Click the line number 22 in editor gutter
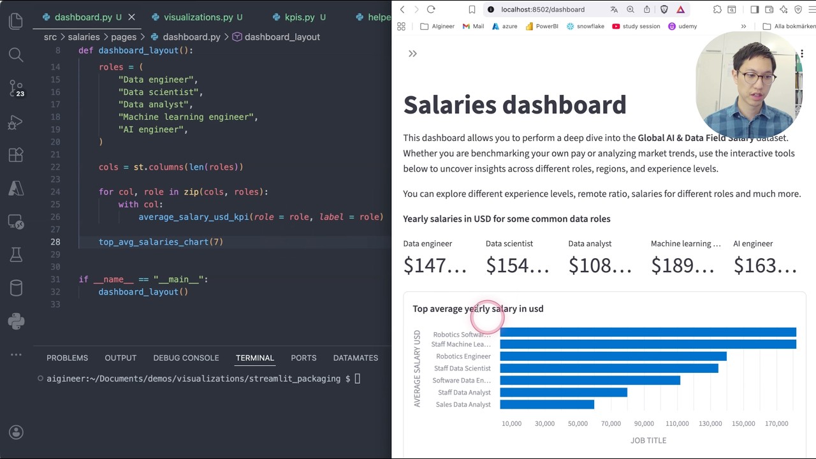The image size is (816, 459). [x=55, y=167]
